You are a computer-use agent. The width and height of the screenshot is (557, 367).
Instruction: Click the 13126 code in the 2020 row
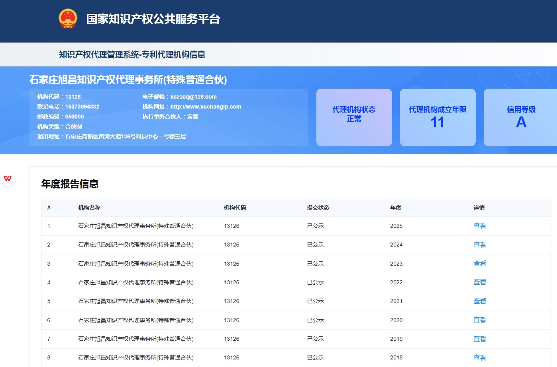pos(231,320)
